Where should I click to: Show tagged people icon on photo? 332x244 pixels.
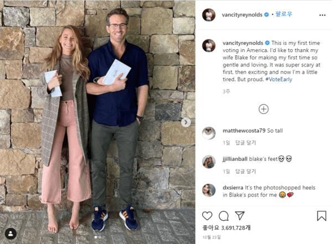coord(11,234)
